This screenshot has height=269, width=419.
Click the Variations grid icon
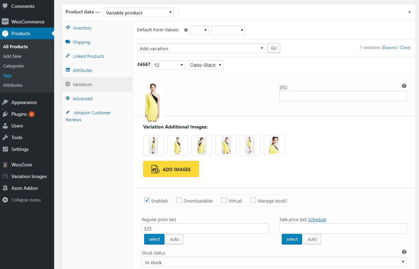(x=68, y=84)
